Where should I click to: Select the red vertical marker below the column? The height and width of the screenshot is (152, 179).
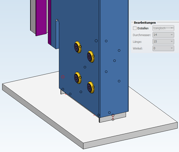[113, 117]
